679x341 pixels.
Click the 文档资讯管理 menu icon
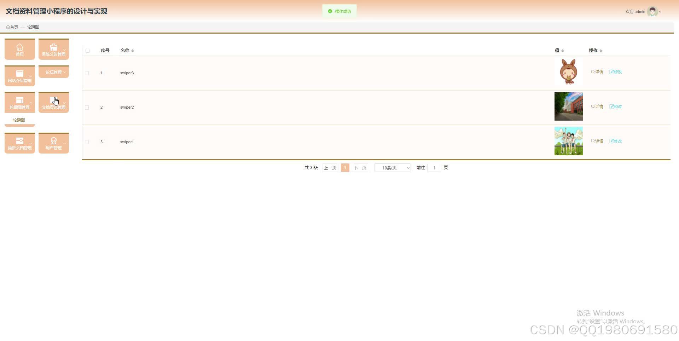[x=53, y=100]
